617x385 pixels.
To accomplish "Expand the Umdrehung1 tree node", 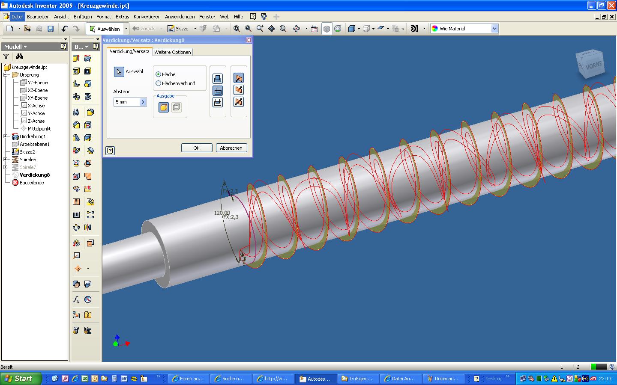I will pos(6,136).
